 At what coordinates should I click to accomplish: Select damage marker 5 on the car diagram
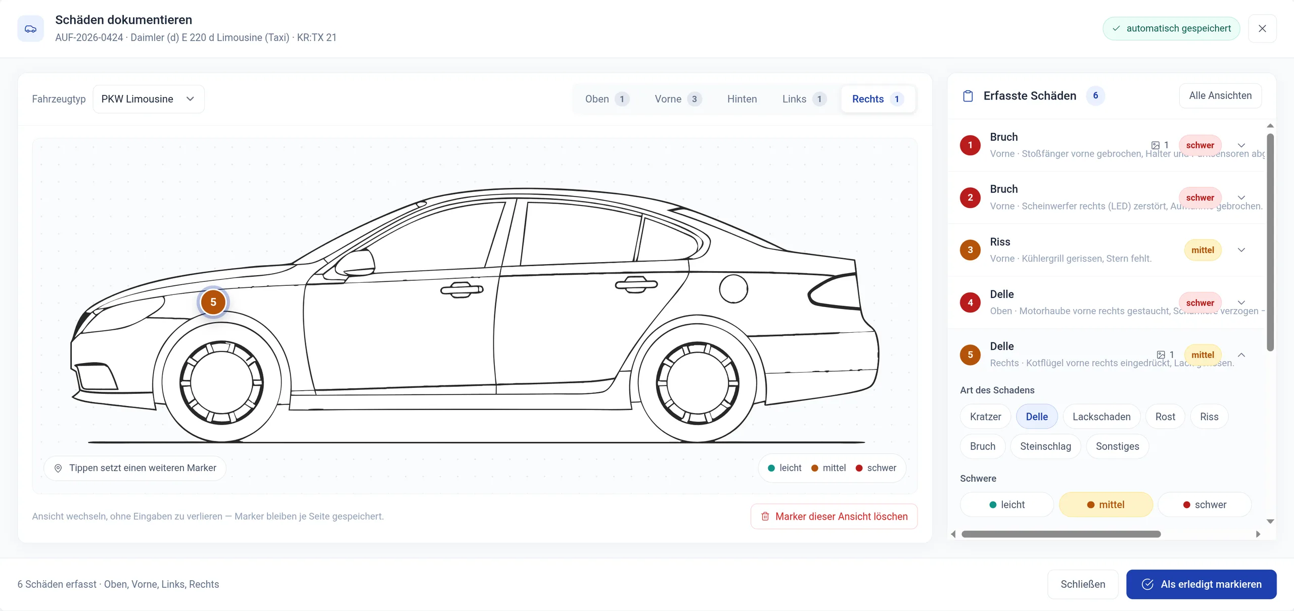(213, 302)
